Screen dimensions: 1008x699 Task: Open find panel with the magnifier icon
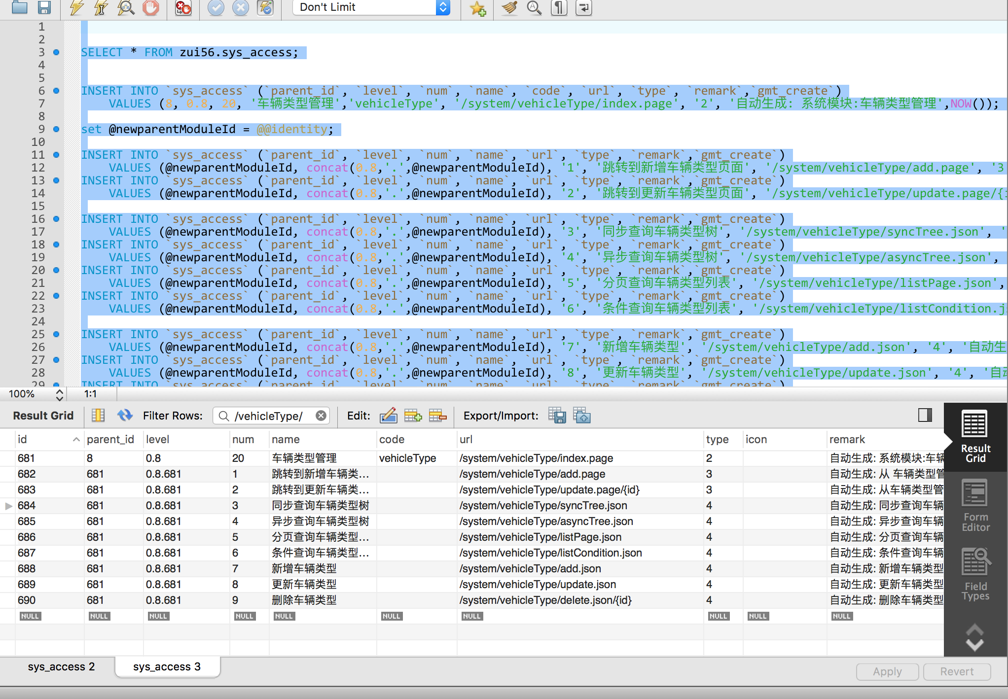pyautogui.click(x=534, y=7)
